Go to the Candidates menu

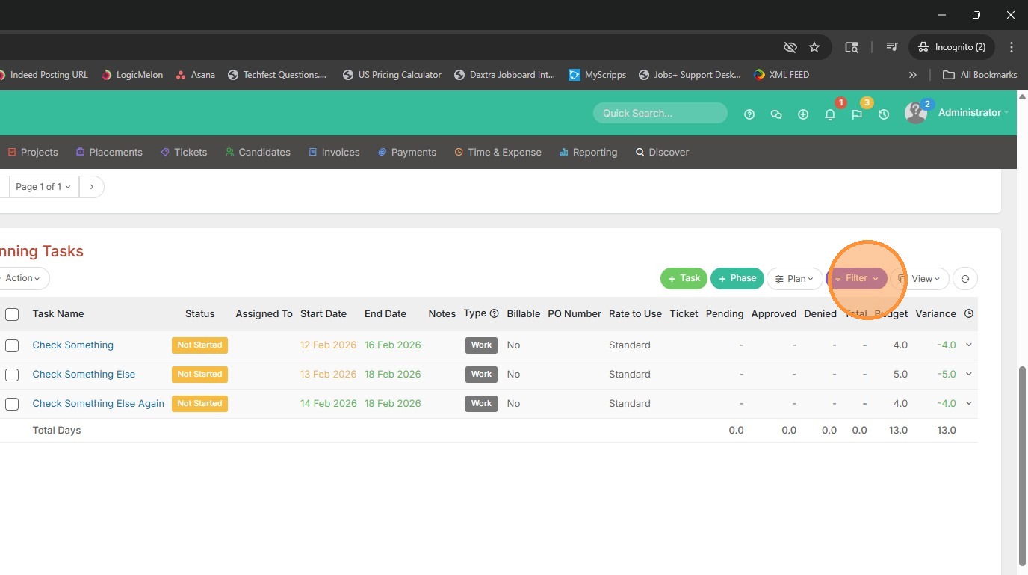[258, 153]
